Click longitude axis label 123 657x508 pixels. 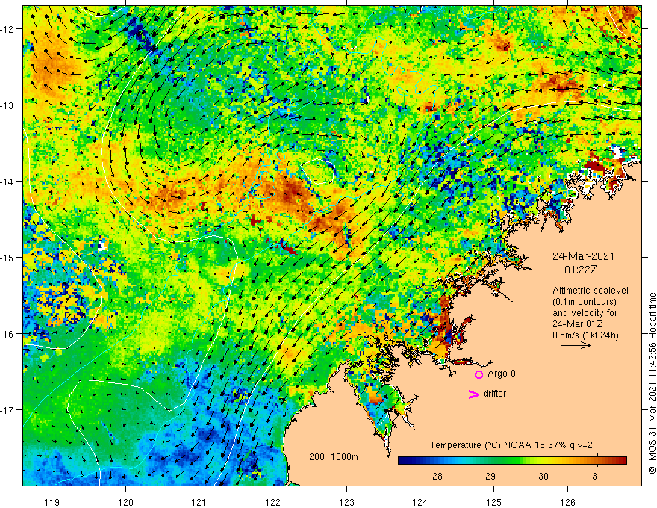346,502
